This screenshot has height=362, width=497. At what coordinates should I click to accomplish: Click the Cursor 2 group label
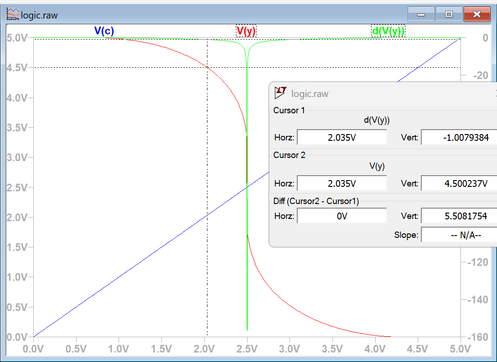(x=289, y=155)
